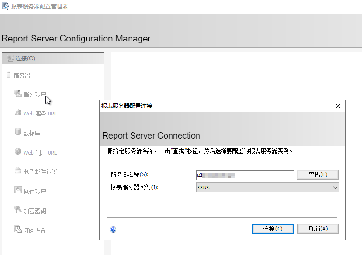Open the Web 门户 URL page
Screen dimensions: 362x255
click(40, 153)
